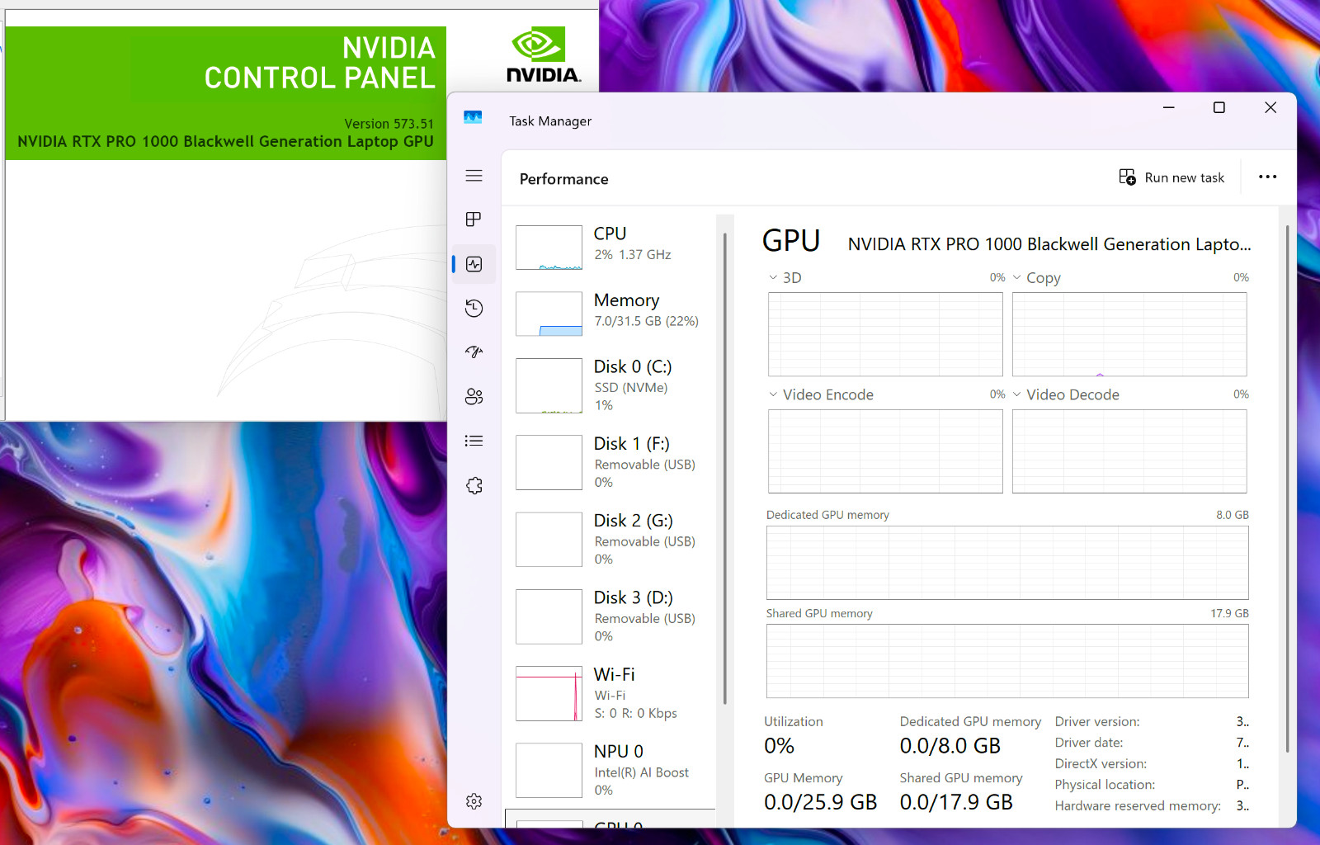This screenshot has height=845, width=1320.
Task: Open the Video Decode engine dropdown
Action: 1066,394
